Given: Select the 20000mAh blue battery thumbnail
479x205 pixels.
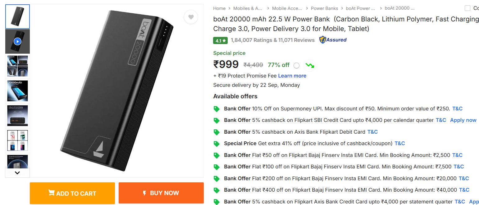Looking at the screenshot, I should 17,91.
